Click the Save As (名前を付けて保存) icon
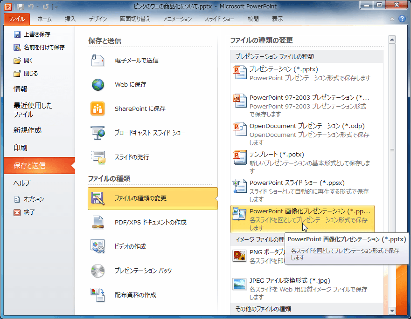Image resolution: width=411 pixels, height=319 pixels. [x=17, y=48]
